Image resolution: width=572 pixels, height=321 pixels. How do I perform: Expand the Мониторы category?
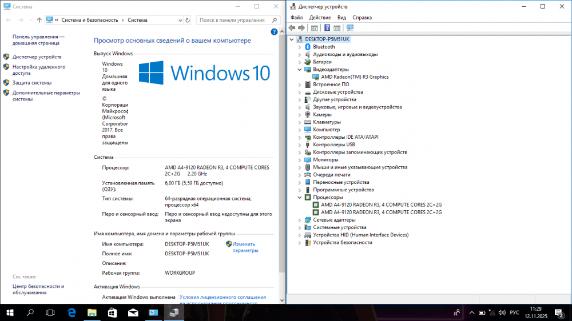click(300, 160)
